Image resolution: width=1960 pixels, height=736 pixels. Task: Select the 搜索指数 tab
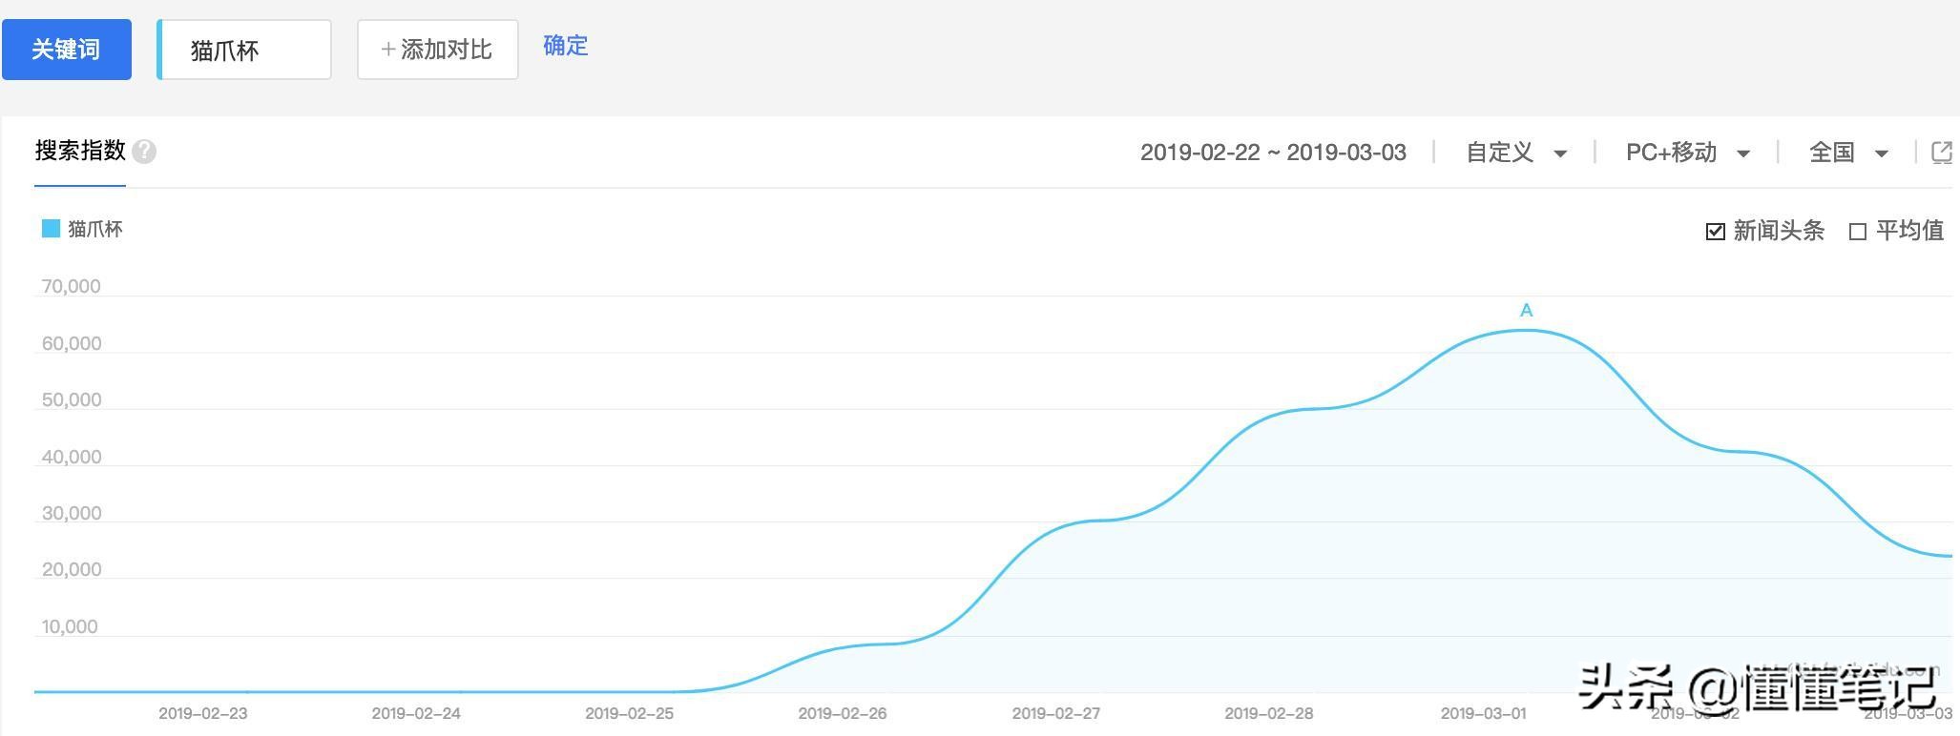pos(80,151)
